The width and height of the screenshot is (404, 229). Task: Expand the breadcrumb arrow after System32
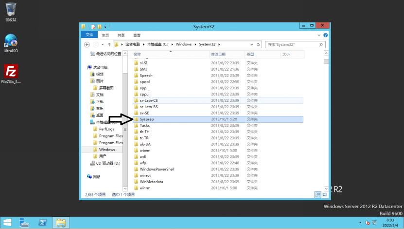pyautogui.click(x=219, y=44)
